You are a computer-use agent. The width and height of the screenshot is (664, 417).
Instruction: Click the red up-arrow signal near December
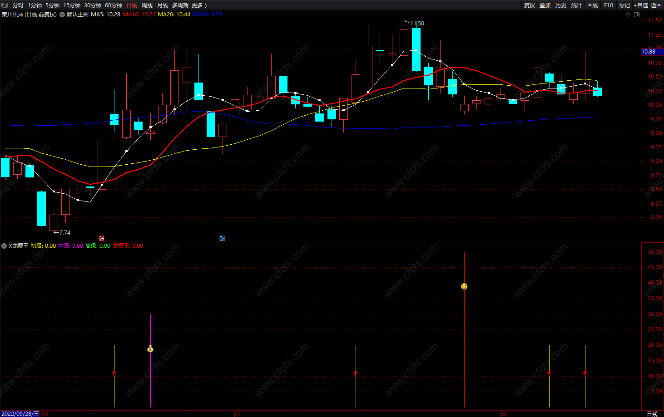(x=549, y=373)
